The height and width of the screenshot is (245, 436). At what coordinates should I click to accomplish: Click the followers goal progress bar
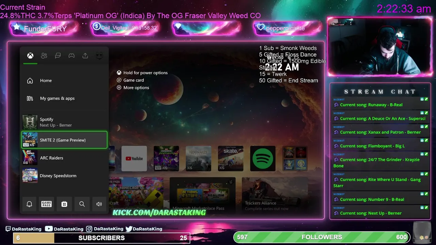322,237
